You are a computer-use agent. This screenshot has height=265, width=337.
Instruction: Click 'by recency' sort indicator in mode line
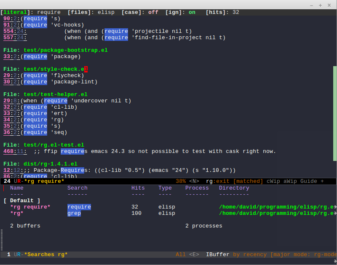[249, 254]
